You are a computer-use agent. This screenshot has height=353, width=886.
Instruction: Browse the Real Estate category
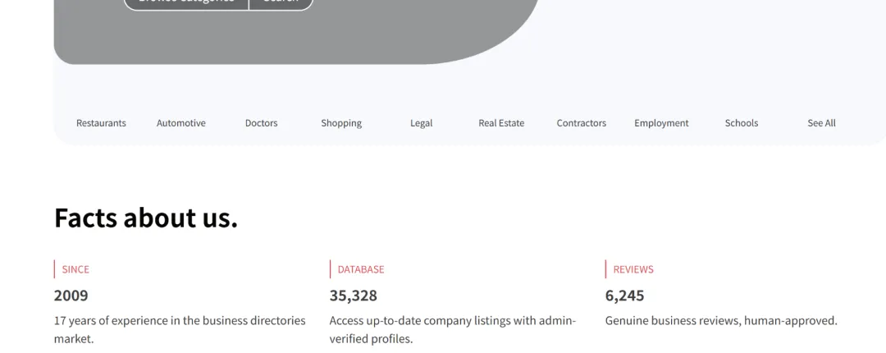point(501,123)
